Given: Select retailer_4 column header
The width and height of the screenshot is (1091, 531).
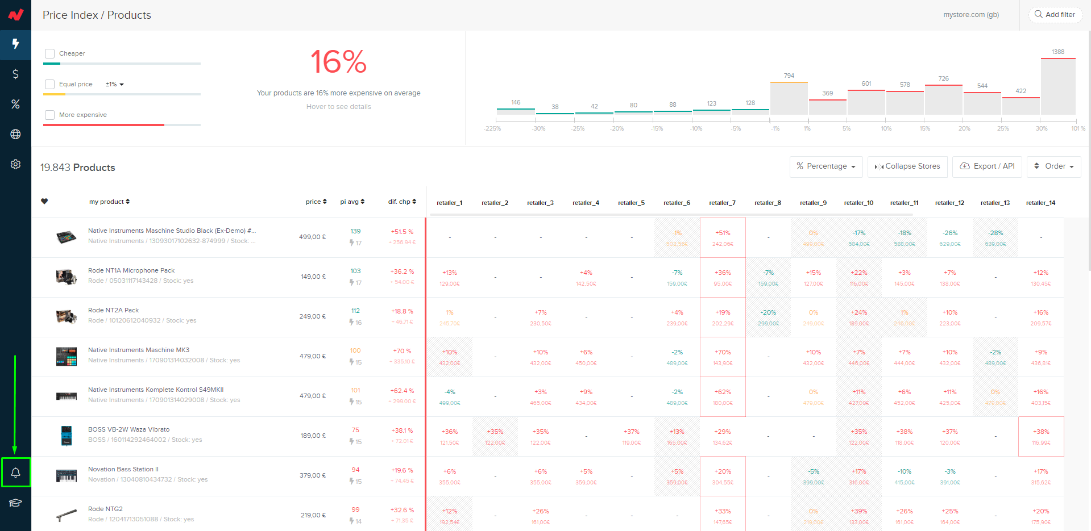Looking at the screenshot, I should coord(586,203).
